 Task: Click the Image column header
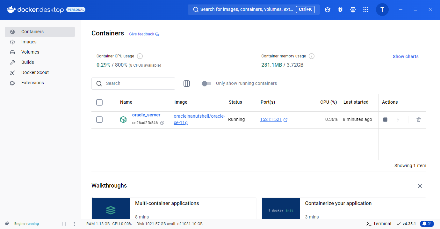point(181,102)
